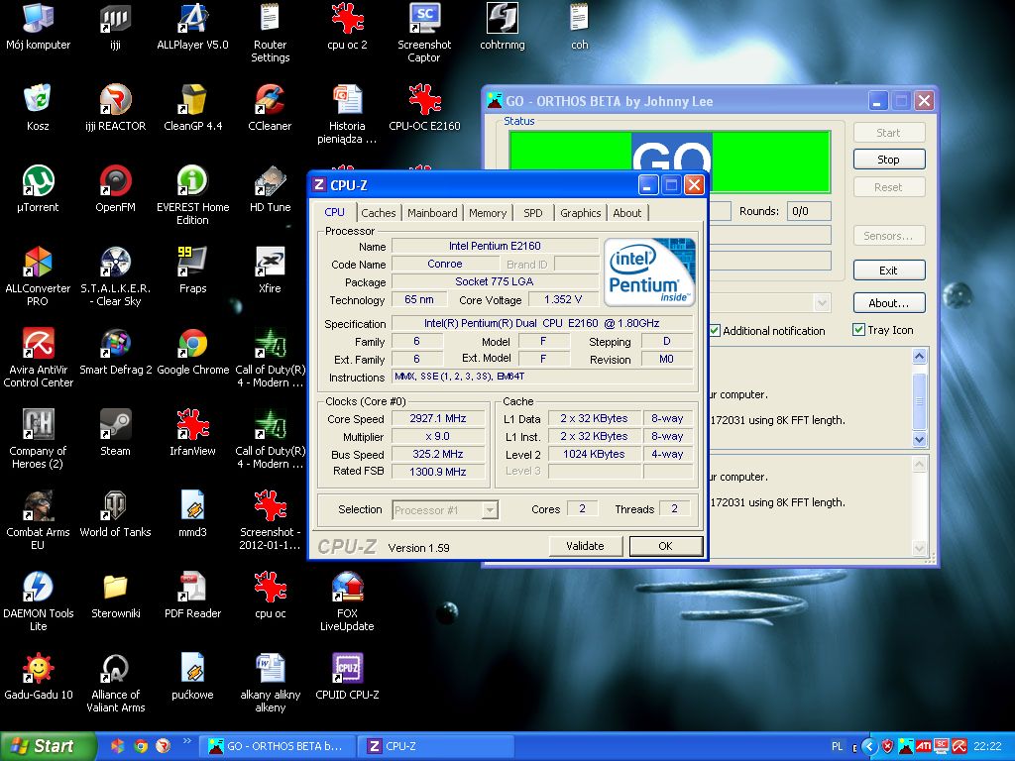Open the µTorrent desktop shortcut
Screen dimensions: 1015x761
(38, 181)
